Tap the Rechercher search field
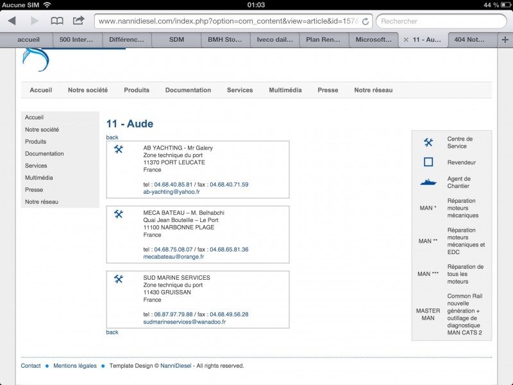513x385 pixels. click(441, 21)
